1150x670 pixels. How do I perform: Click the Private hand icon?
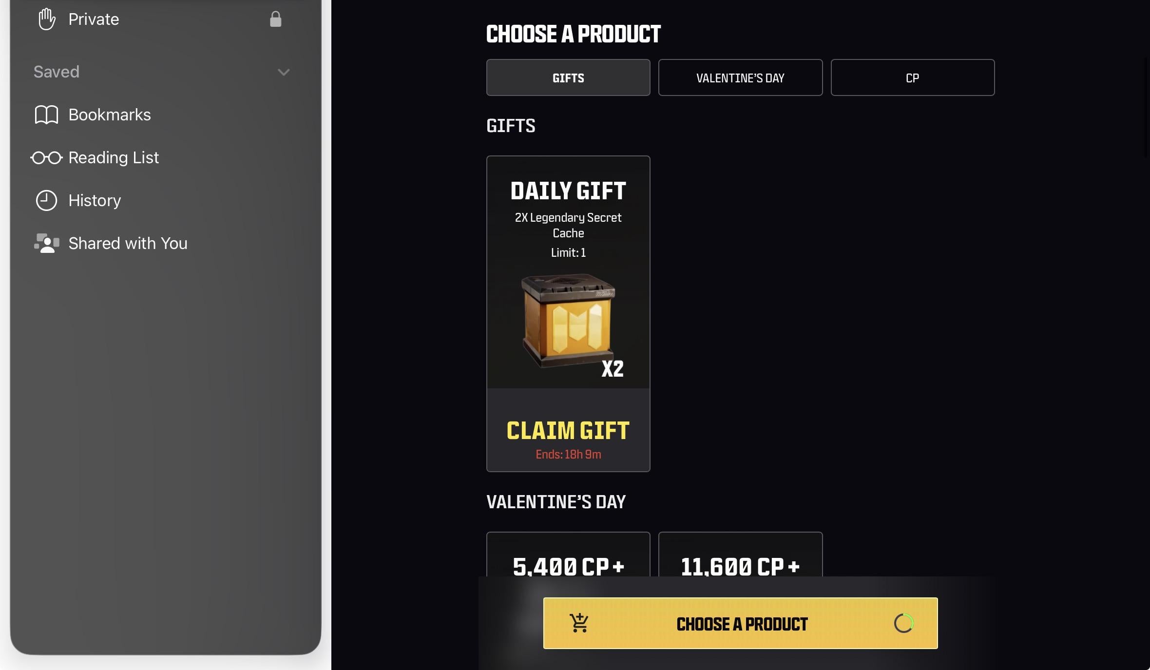point(47,19)
